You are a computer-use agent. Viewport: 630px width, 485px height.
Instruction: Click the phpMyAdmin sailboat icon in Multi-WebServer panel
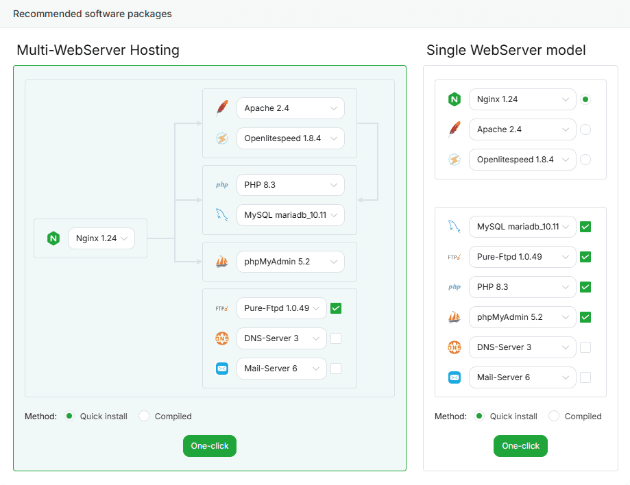pyautogui.click(x=221, y=262)
